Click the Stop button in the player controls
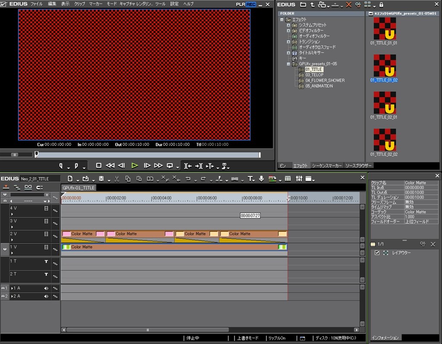The width and height of the screenshot is (442, 344). tap(98, 165)
